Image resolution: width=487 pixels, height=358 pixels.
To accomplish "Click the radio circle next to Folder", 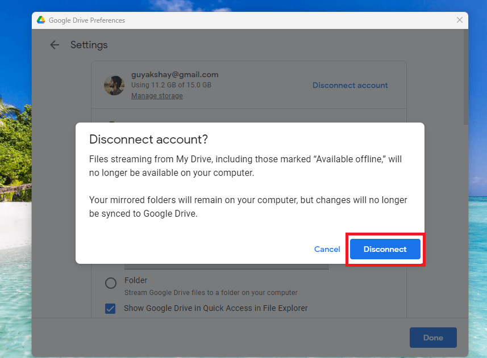I will [111, 283].
